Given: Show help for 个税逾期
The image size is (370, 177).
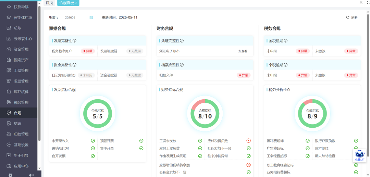Looking at the screenshot, I should click(285, 65).
